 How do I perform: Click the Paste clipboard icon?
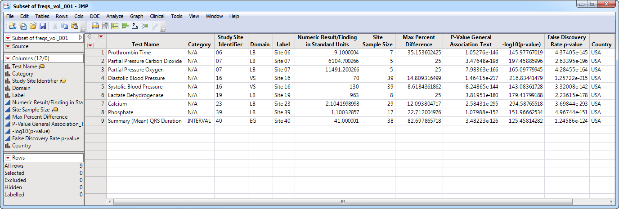(74, 27)
